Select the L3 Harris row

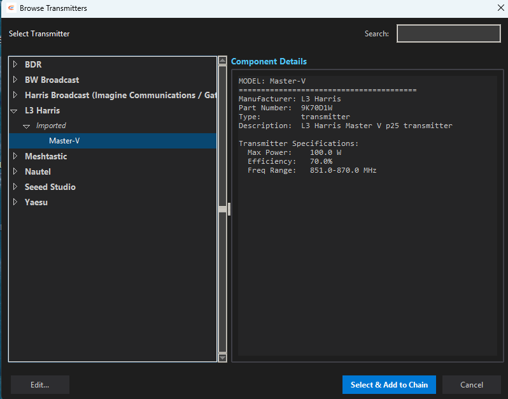point(113,110)
